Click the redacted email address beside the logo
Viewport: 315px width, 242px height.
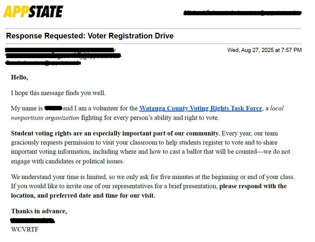pos(242,13)
